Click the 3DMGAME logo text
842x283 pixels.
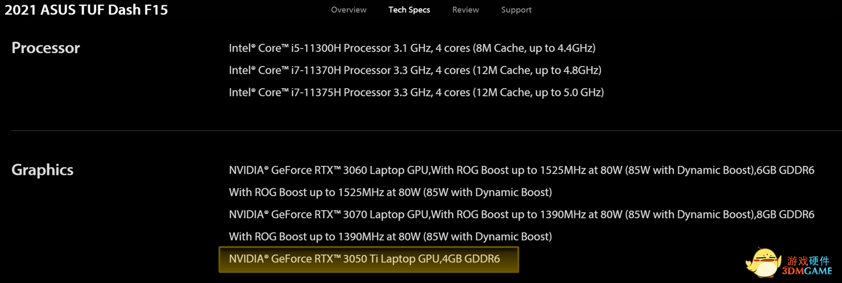[x=809, y=271]
